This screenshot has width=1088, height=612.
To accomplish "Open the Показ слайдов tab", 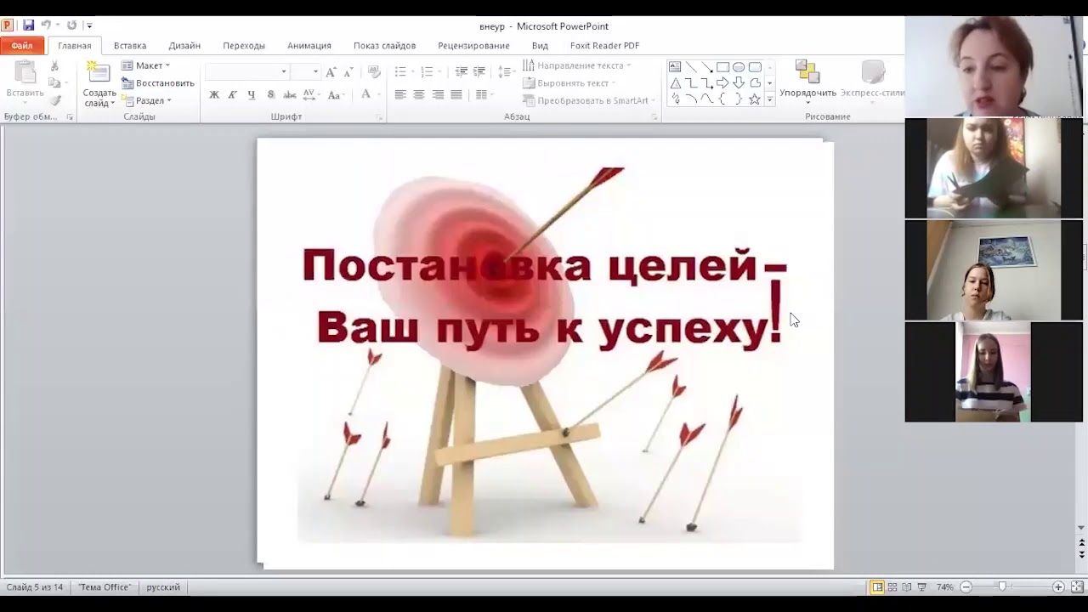I will pos(384,46).
